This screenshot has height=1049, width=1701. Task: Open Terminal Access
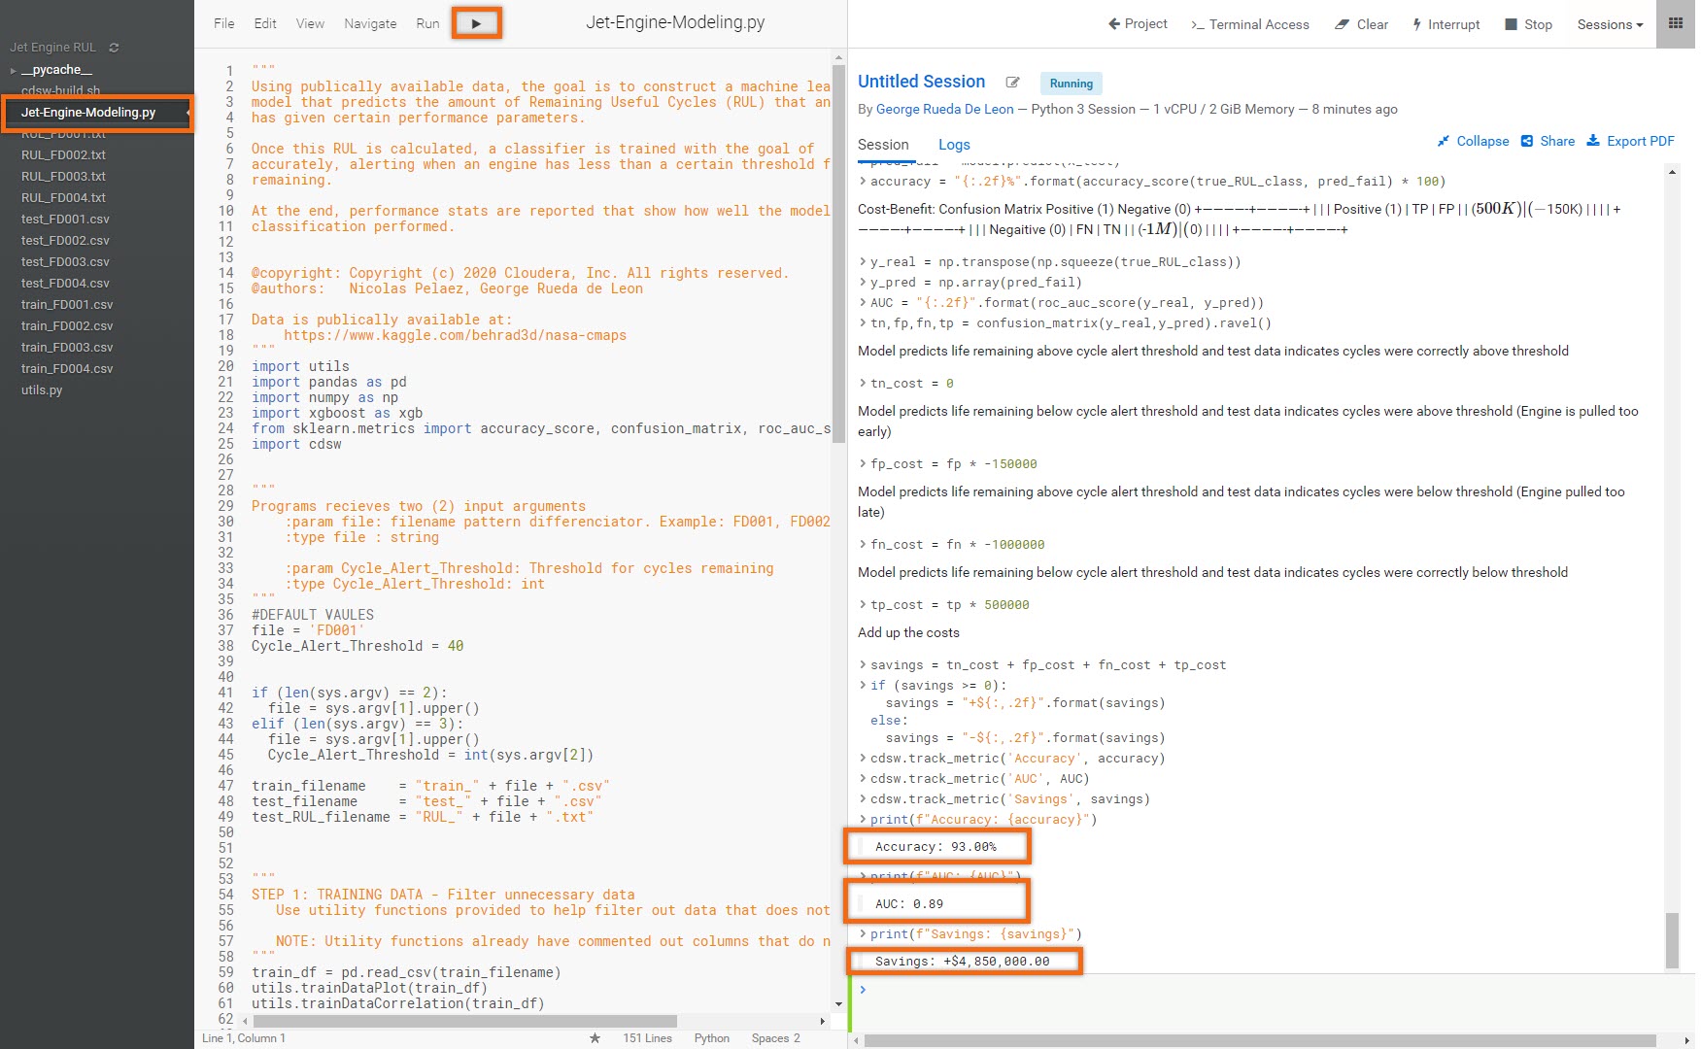pos(1249,24)
